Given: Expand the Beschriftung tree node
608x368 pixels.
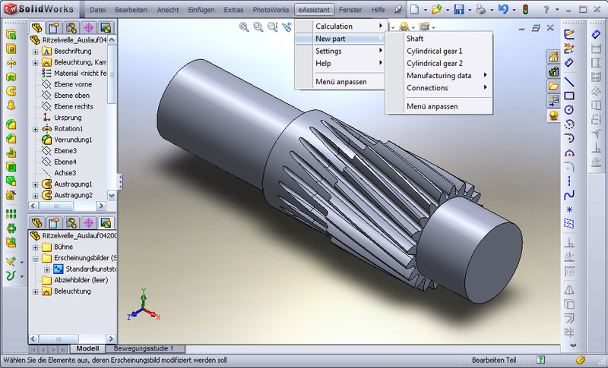Looking at the screenshot, I should (x=35, y=51).
